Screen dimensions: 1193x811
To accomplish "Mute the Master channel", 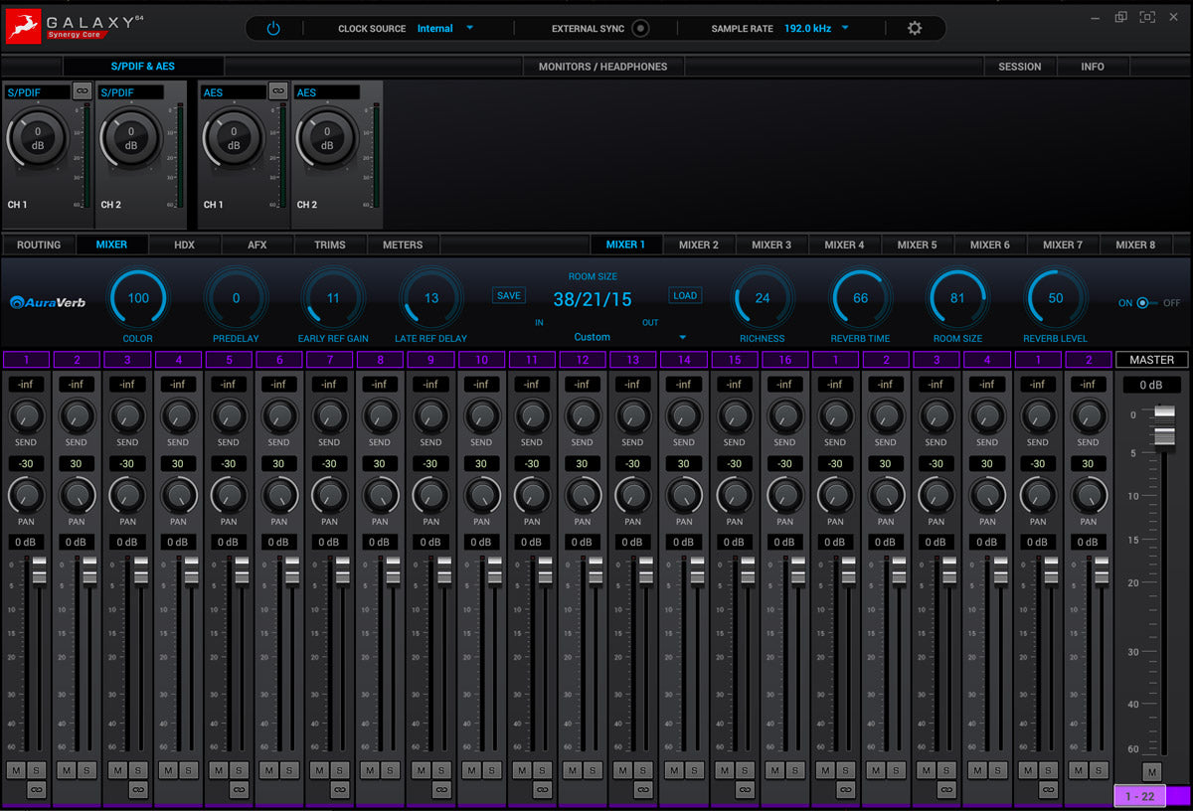I will [1151, 772].
